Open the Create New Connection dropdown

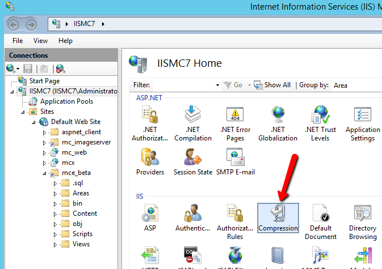[18, 69]
